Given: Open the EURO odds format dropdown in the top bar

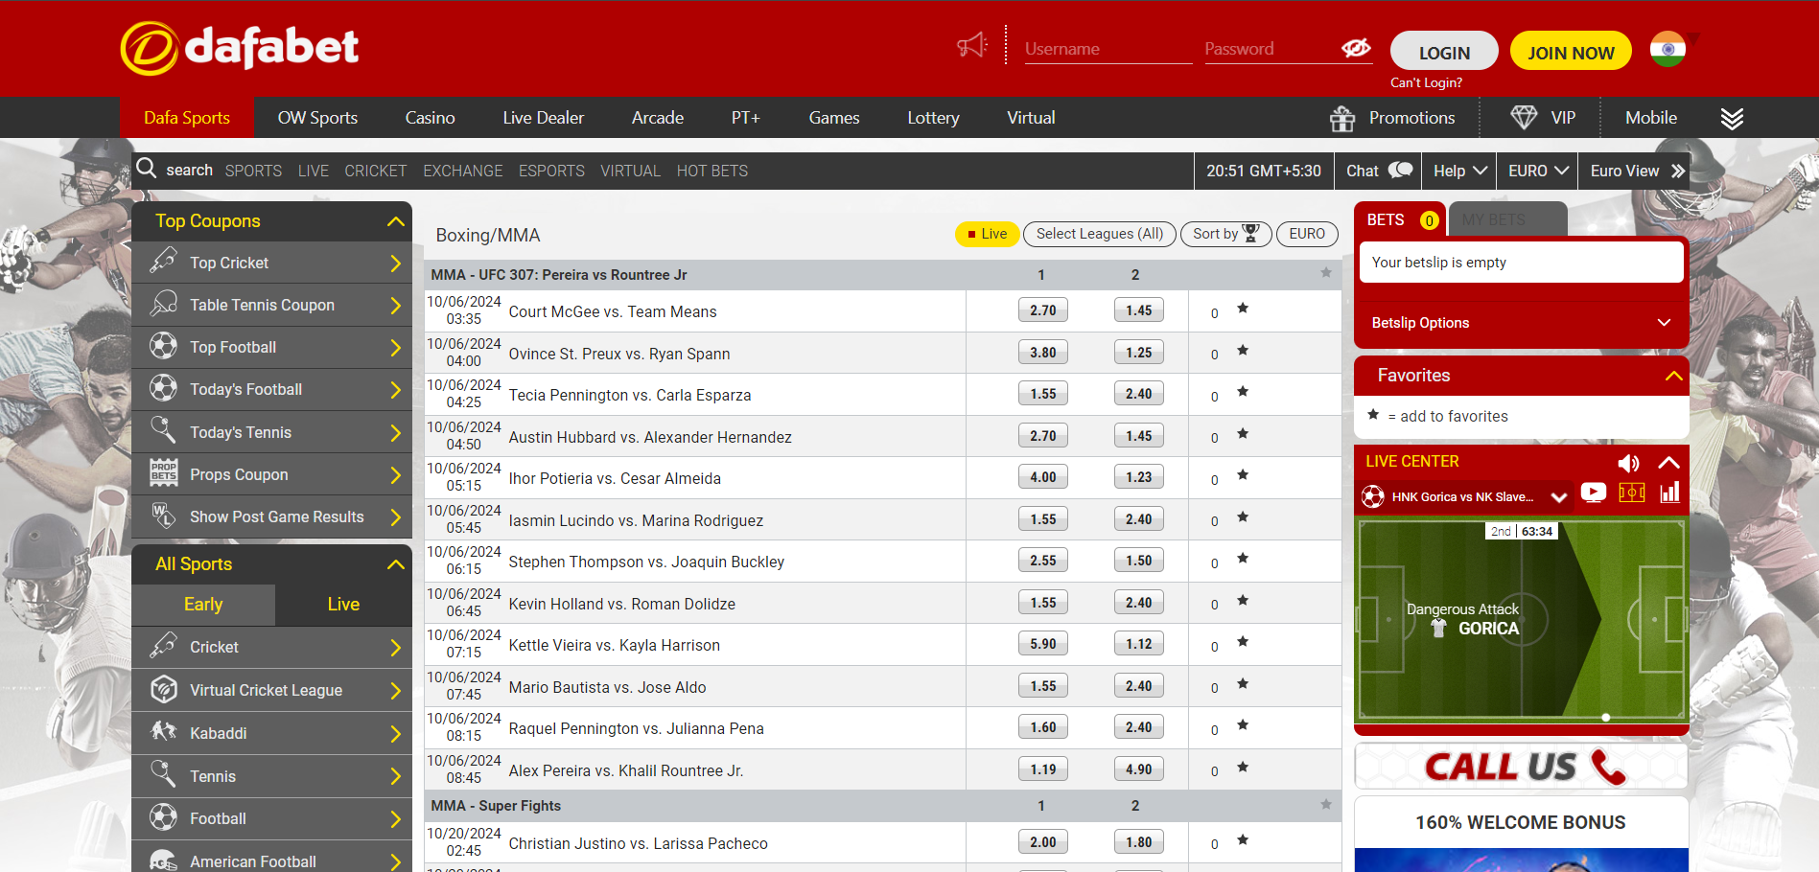Looking at the screenshot, I should (1537, 171).
